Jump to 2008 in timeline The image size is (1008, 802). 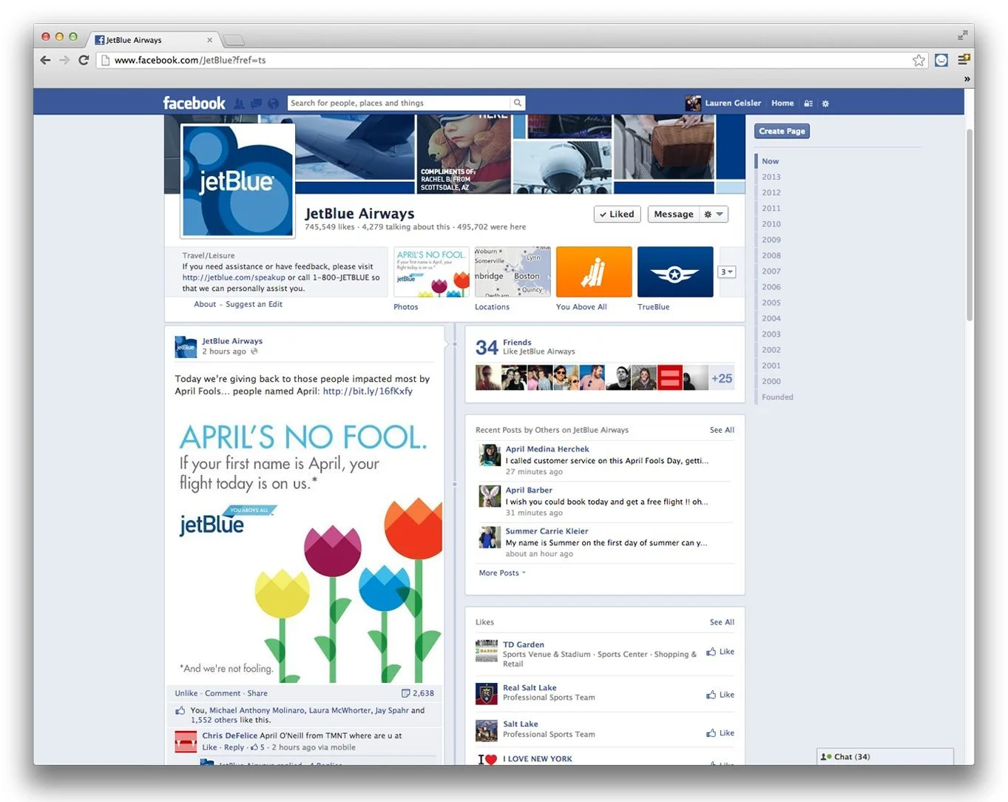pyautogui.click(x=771, y=255)
